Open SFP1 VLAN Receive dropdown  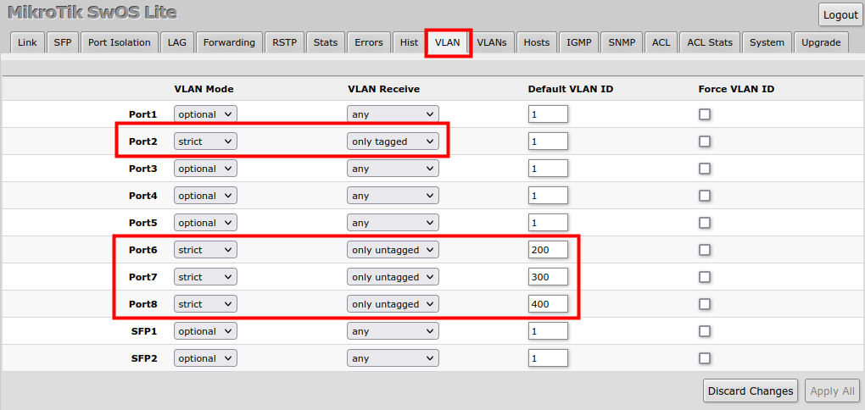point(393,331)
